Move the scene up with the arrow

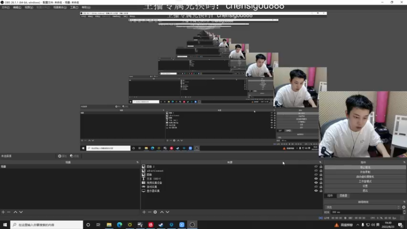tap(15, 212)
